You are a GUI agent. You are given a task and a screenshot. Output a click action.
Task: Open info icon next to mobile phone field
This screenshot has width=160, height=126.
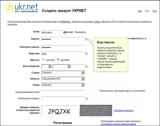point(86,98)
